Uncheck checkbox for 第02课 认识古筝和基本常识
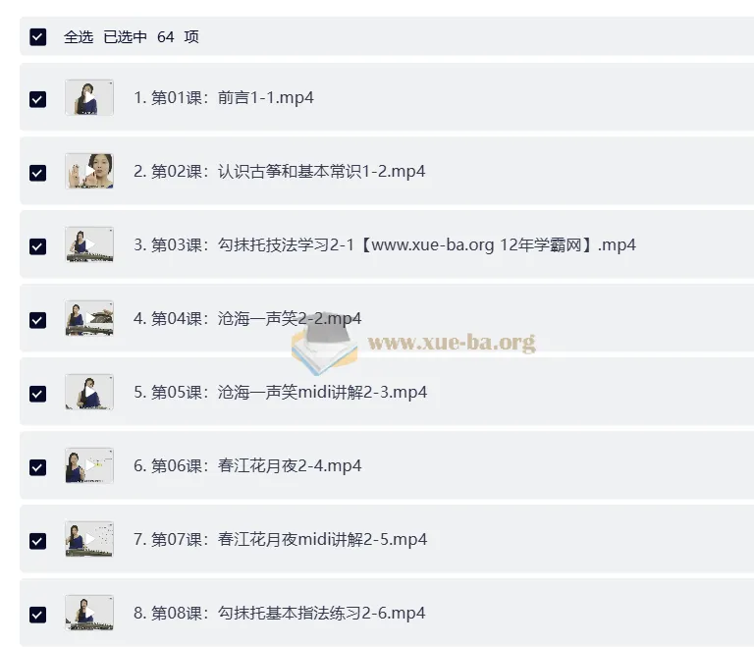This screenshot has width=754, height=647. tap(38, 173)
